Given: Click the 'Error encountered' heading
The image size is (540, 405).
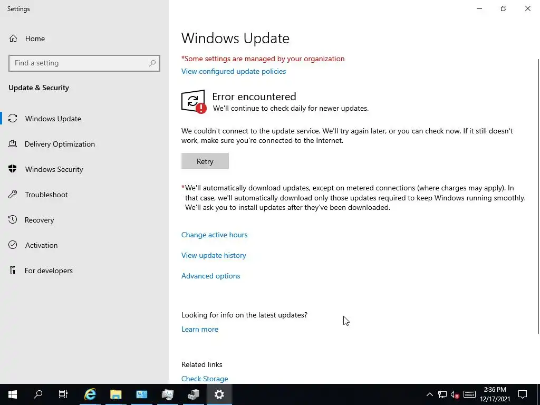Looking at the screenshot, I should point(254,97).
